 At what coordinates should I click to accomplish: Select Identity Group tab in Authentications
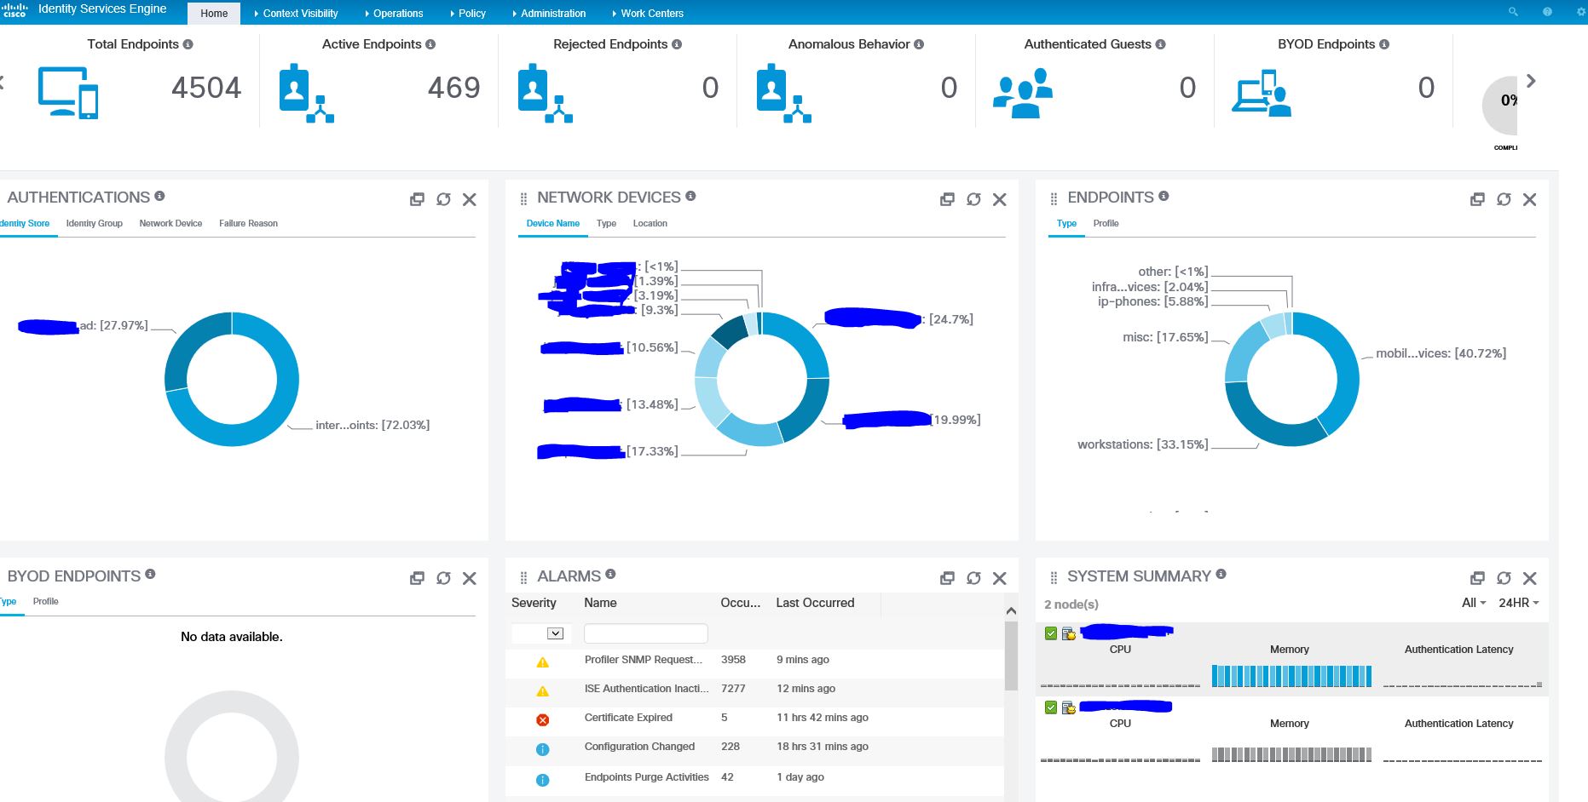pyautogui.click(x=95, y=223)
